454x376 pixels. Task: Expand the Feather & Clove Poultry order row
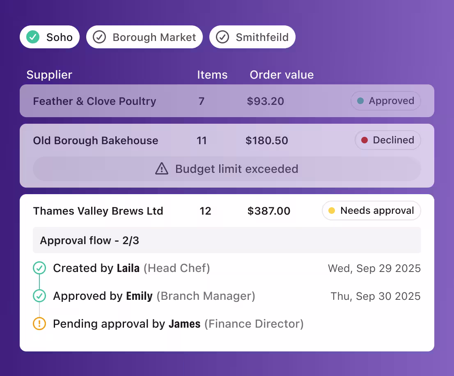point(227,101)
